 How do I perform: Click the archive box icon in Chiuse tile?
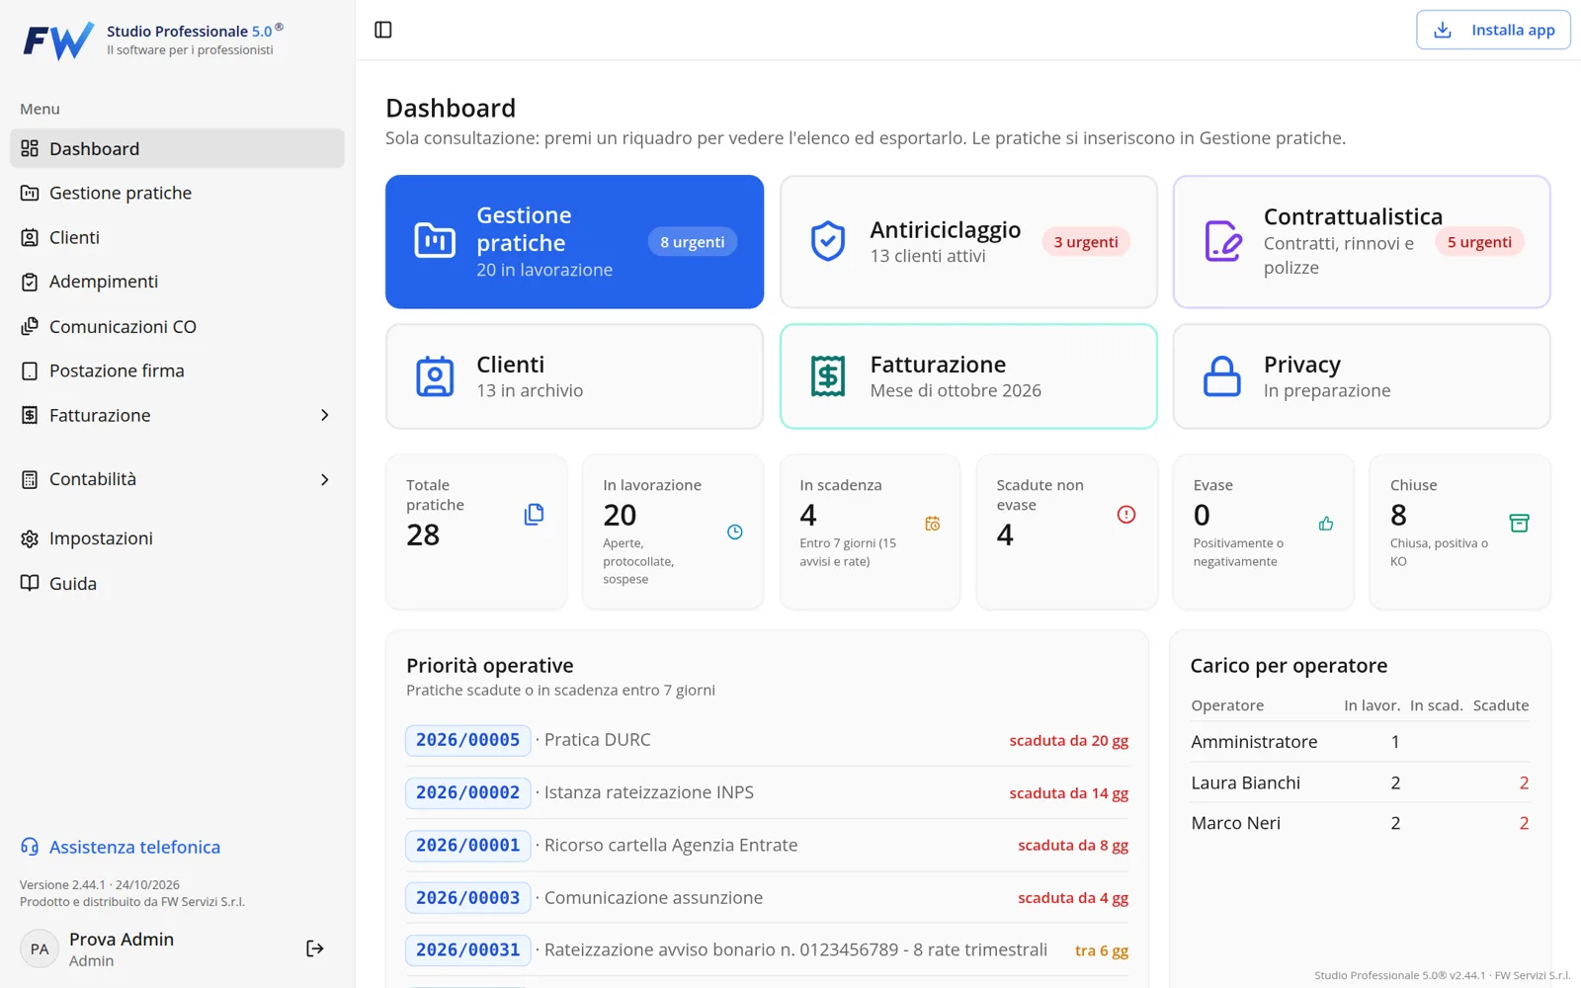tap(1520, 523)
